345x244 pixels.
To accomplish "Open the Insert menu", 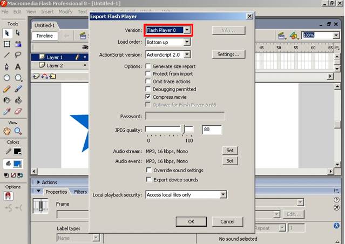I will [48, 11].
